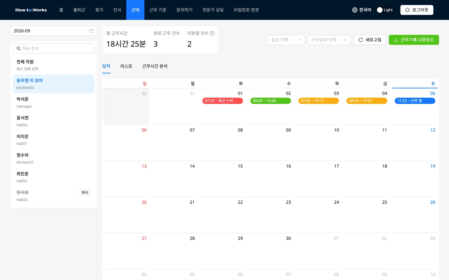
Task: Open the green 08:06 ~ 15:06 entry
Action: point(271,101)
